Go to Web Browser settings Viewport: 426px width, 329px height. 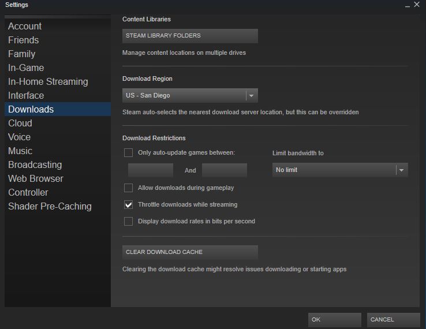pos(58,179)
